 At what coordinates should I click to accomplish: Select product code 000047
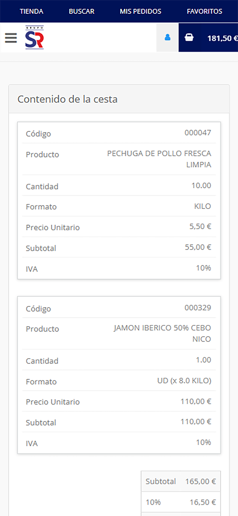click(198, 133)
